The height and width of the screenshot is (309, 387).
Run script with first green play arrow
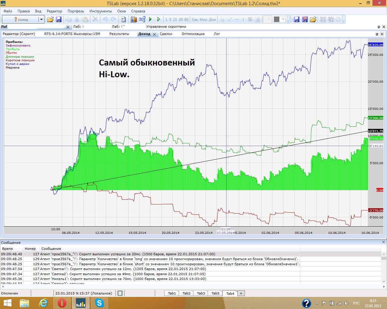[x=150, y=19]
